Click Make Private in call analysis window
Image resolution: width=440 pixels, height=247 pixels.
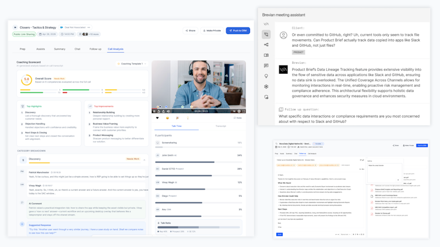coord(212,30)
